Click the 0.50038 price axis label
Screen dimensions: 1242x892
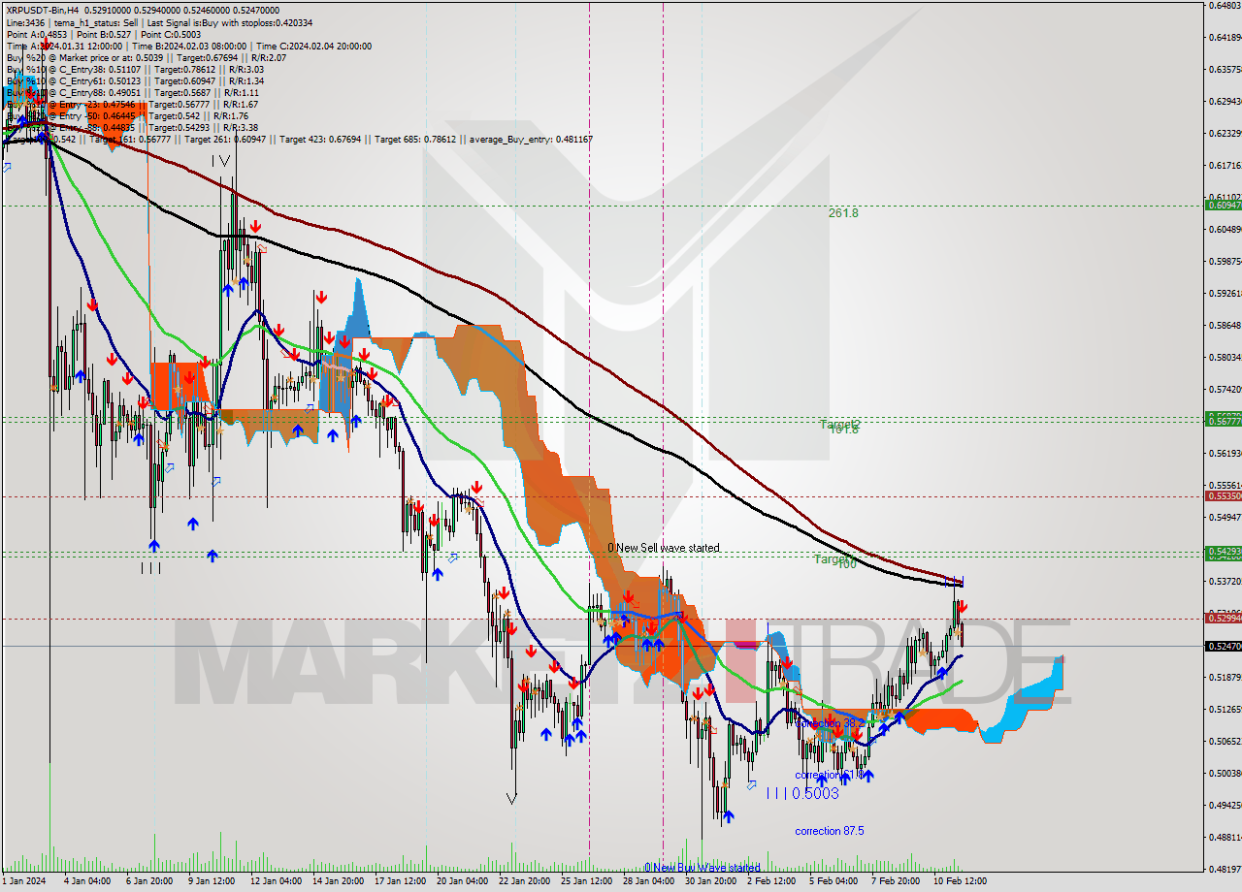(x=1225, y=773)
